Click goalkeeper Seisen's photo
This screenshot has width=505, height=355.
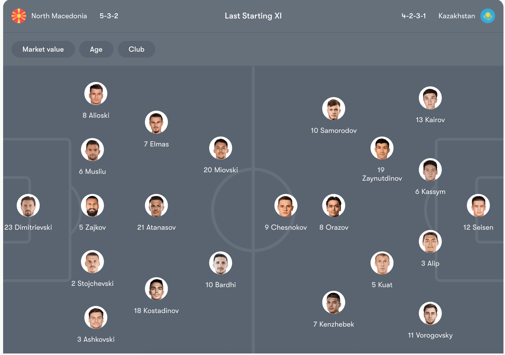pyautogui.click(x=478, y=206)
